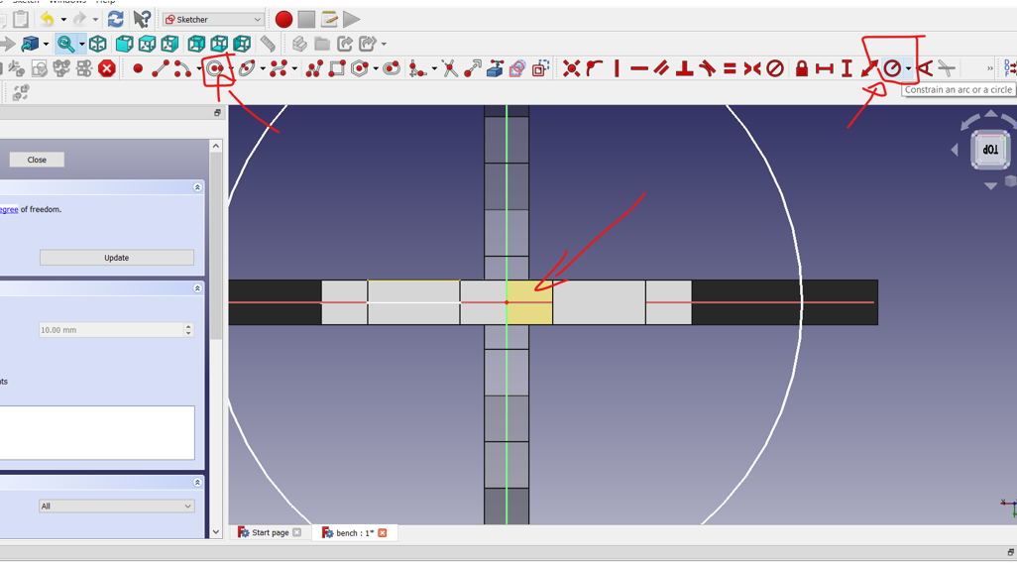The height and width of the screenshot is (563, 1017).
Task: Apply Vertical distance constraint icon
Action: coord(847,68)
